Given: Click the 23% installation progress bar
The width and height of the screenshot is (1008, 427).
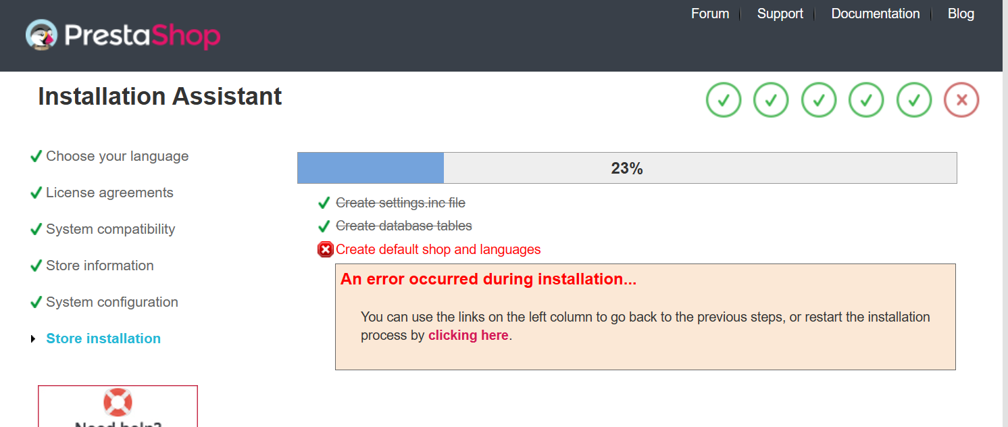Looking at the screenshot, I should pos(626,168).
